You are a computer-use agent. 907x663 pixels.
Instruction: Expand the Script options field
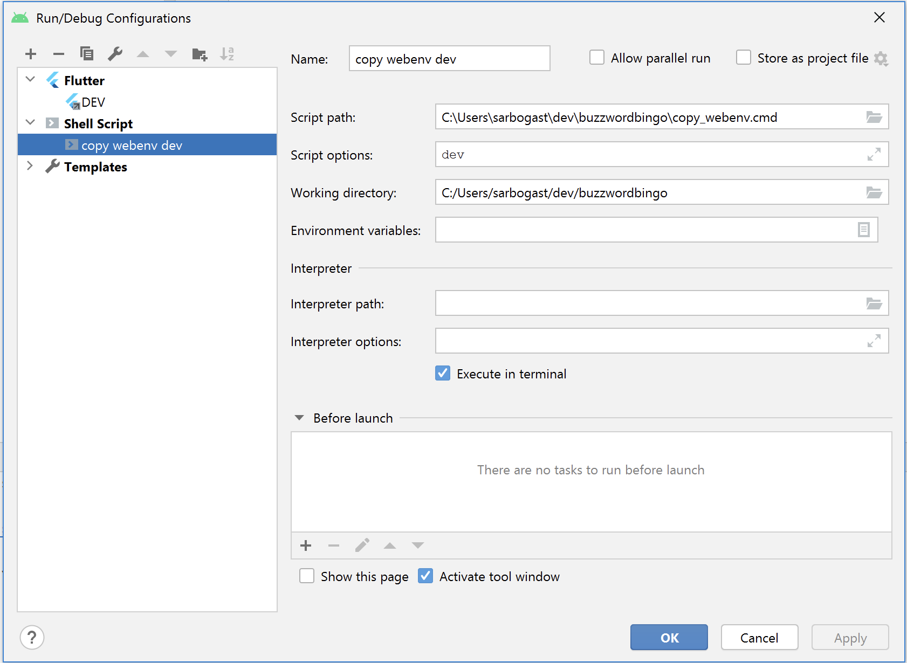[874, 155]
